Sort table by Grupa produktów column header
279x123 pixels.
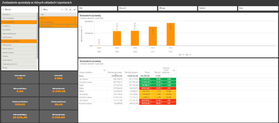click(x=86, y=72)
